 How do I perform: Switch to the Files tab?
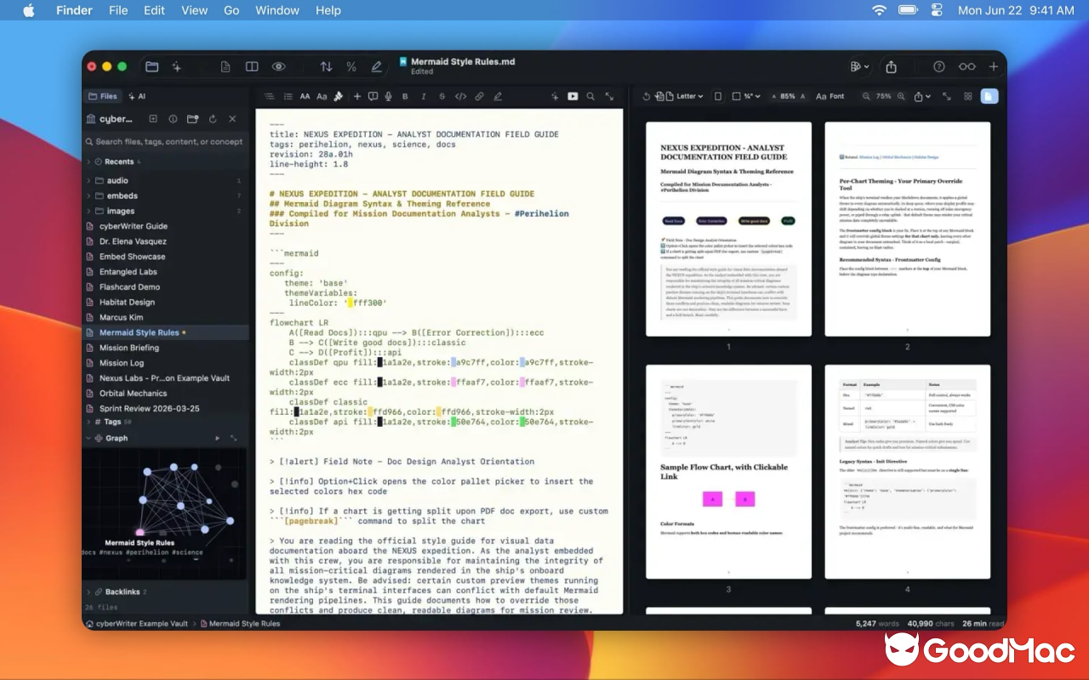[103, 96]
